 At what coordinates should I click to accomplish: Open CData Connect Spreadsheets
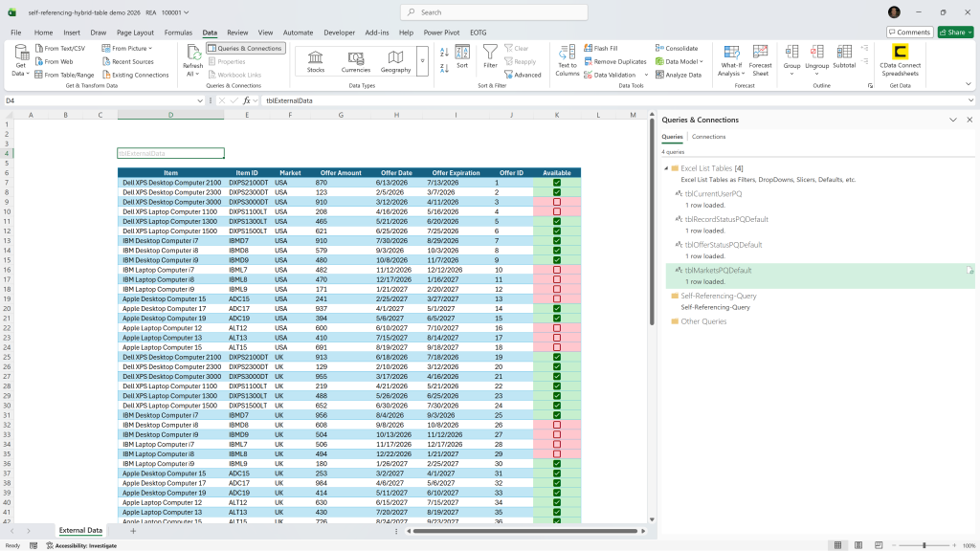pyautogui.click(x=900, y=60)
